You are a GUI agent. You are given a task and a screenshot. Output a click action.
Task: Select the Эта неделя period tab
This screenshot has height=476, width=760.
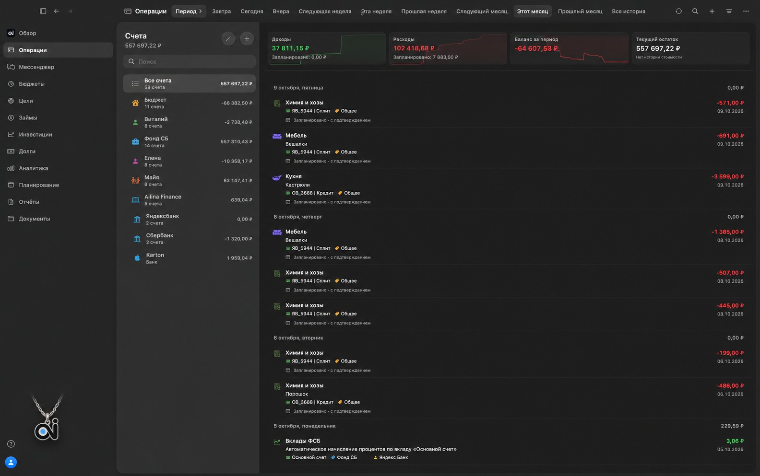pyautogui.click(x=376, y=11)
